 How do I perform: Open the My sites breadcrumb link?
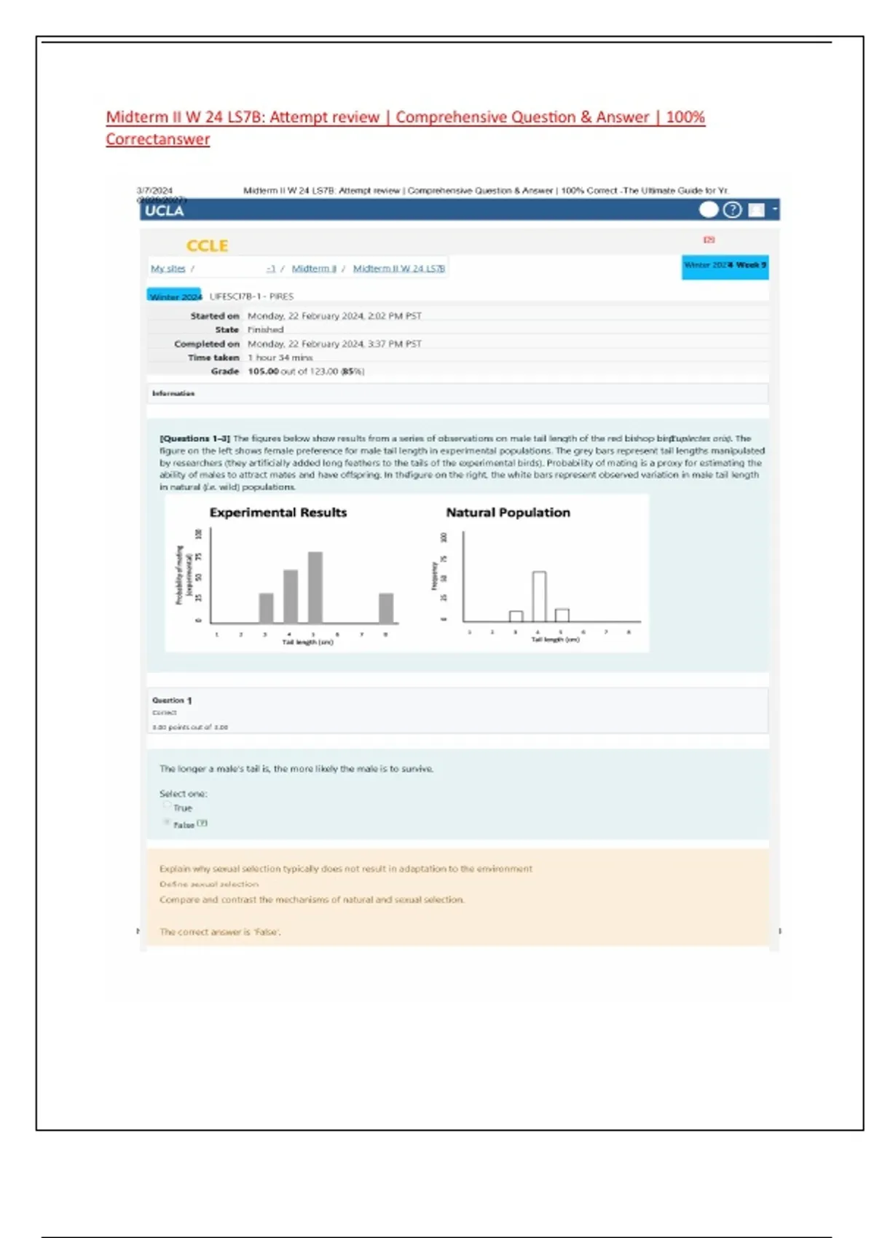click(x=168, y=269)
